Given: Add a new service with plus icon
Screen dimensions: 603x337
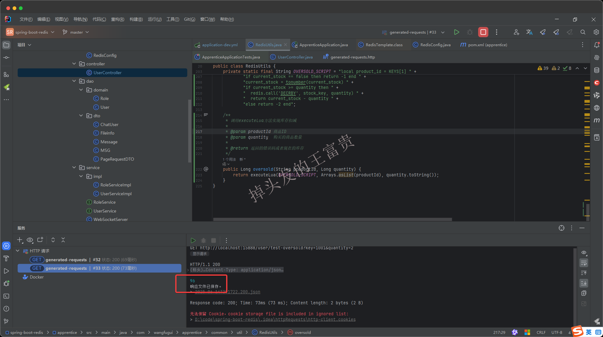Looking at the screenshot, I should coord(20,240).
